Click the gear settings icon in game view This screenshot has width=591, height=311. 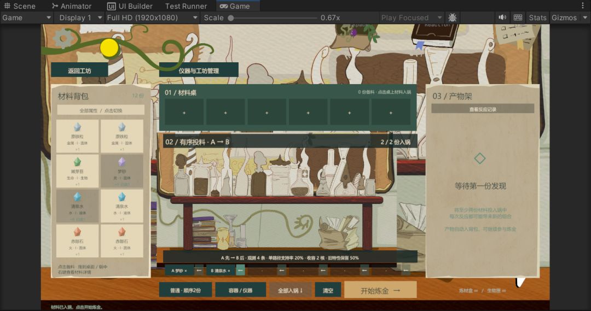[x=63, y=38]
